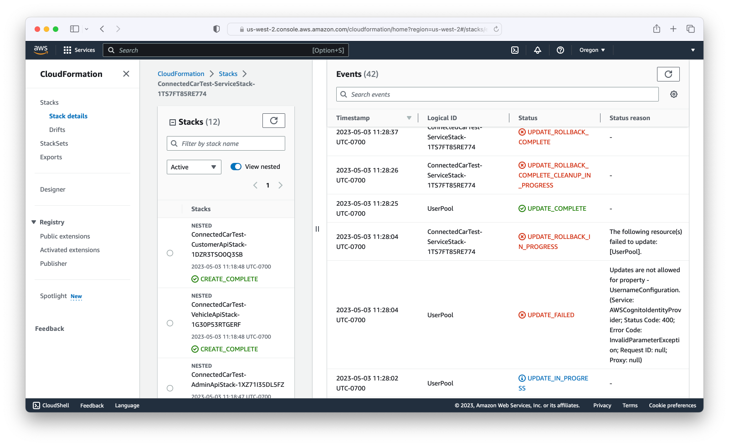Open Activated extensions

(70, 250)
